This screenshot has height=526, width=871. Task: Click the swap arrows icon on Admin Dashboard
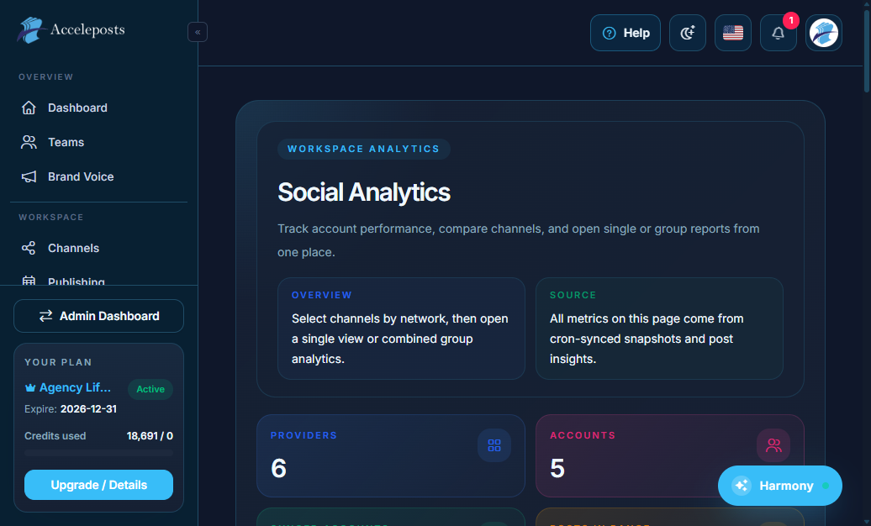(45, 316)
